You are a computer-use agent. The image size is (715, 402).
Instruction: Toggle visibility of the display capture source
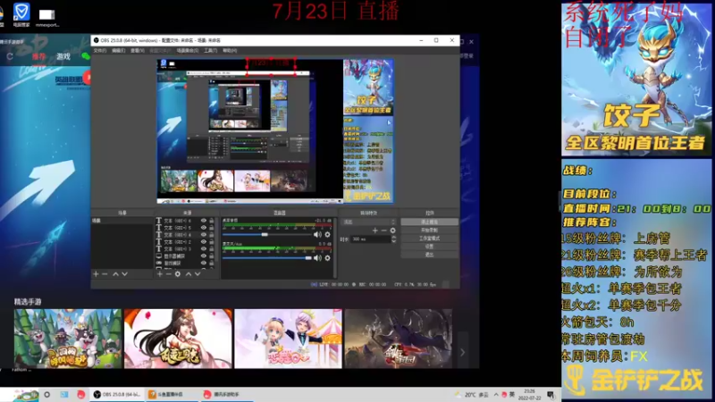[x=204, y=256]
